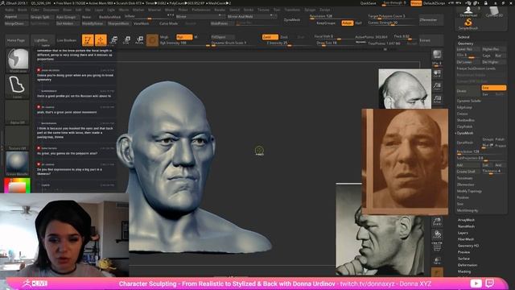Toggle the Mrgb mode button
Viewport: 515px width, 290px height.
(x=165, y=37)
